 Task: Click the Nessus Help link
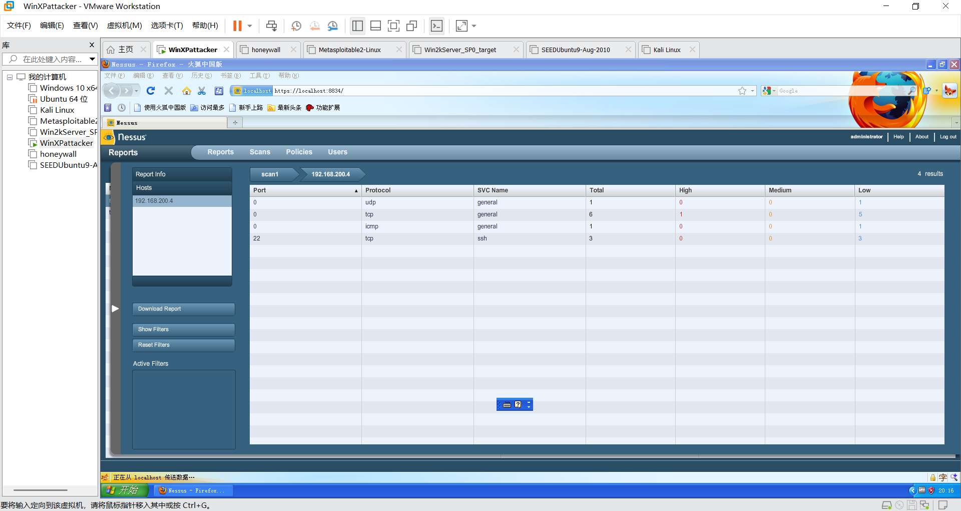point(898,137)
